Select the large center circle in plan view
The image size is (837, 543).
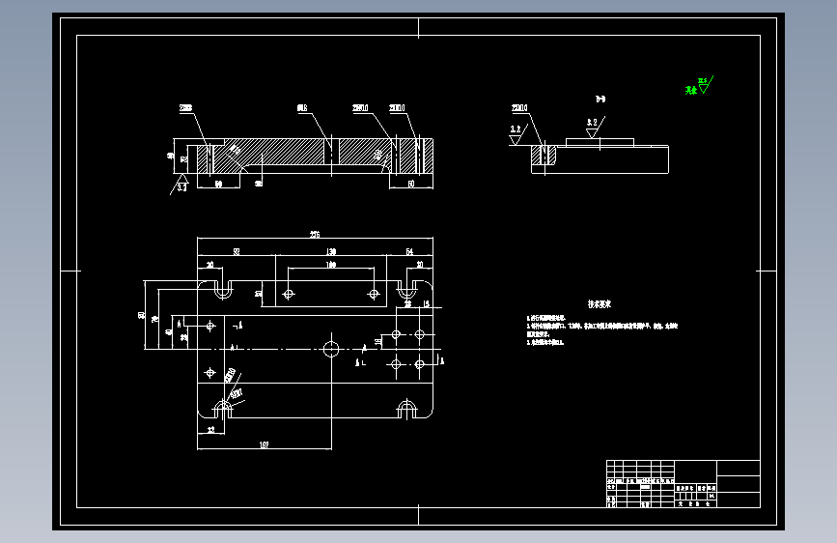coord(331,350)
